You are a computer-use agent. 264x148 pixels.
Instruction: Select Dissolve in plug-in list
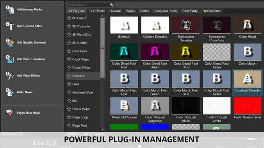click(x=83, y=76)
